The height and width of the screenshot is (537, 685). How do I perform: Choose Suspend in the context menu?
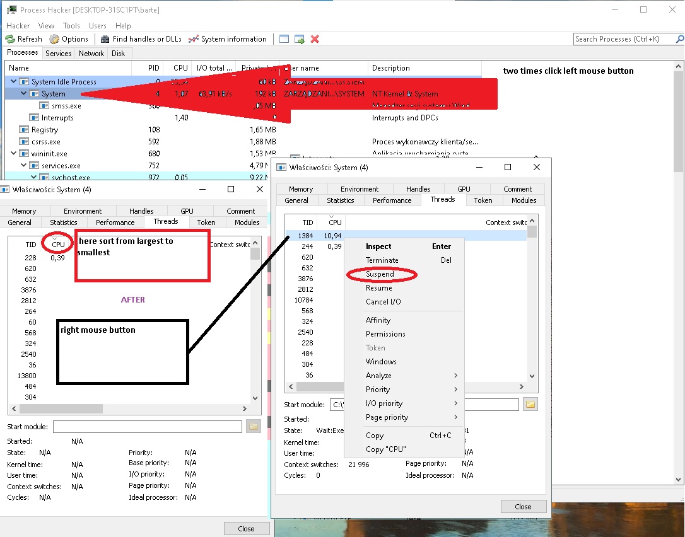click(x=404, y=274)
